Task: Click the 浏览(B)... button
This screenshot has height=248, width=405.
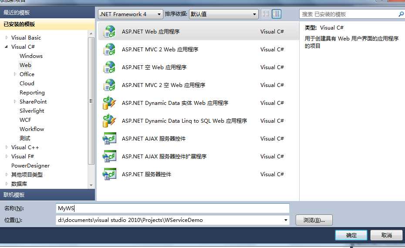Action: point(314,220)
